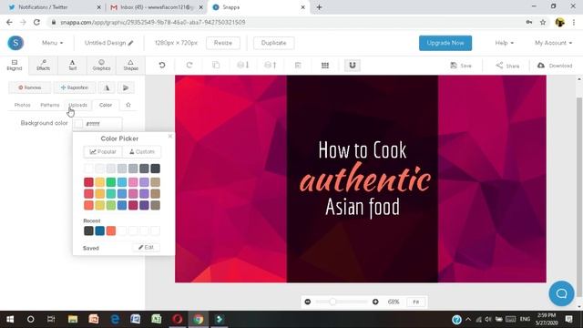Toggle the snap magnet icon
Viewport: 583px width, 328px height.
point(353,65)
